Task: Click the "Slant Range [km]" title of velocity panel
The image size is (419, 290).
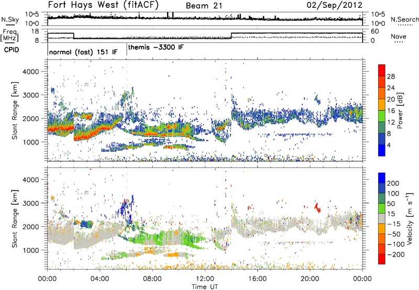Action: (x=15, y=219)
